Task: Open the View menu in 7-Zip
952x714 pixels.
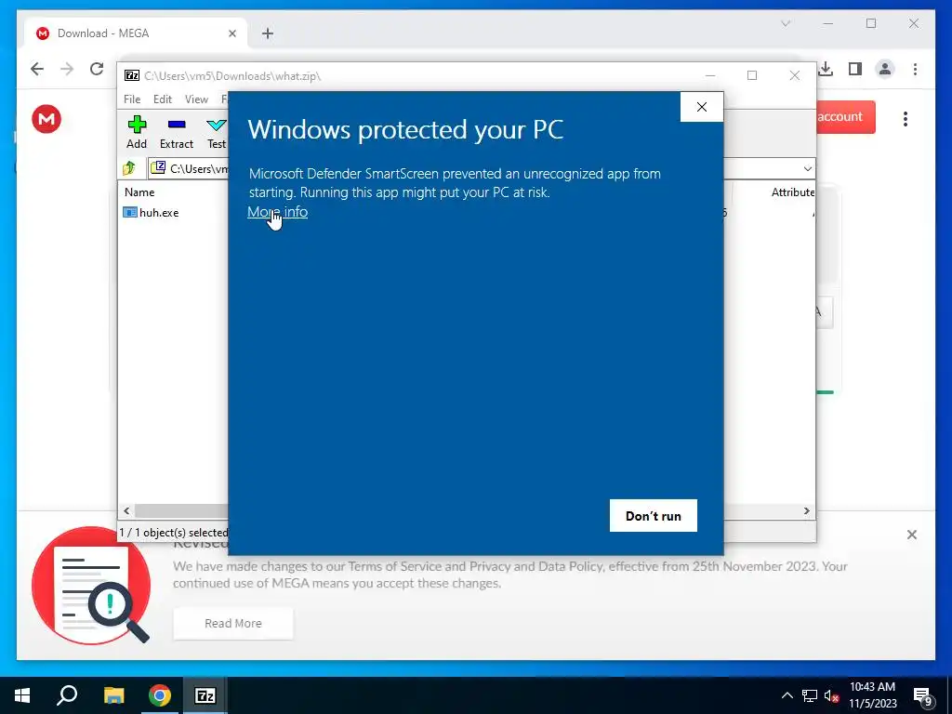Action: 196,99
